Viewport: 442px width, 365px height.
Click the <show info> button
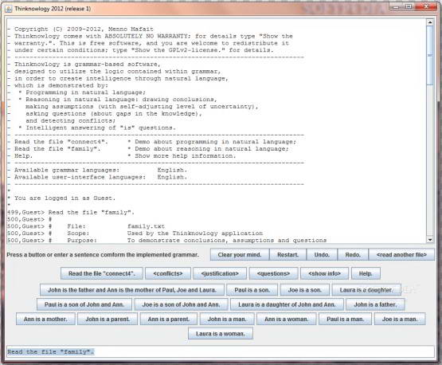tap(324, 273)
